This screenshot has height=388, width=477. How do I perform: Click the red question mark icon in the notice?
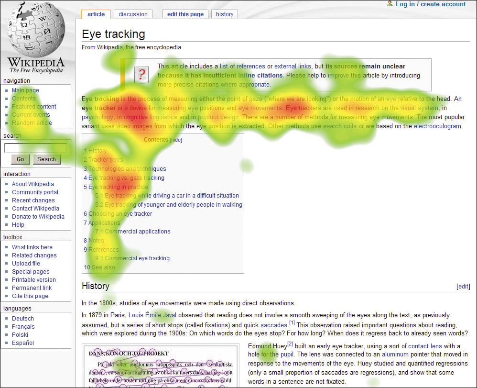pyautogui.click(x=141, y=75)
